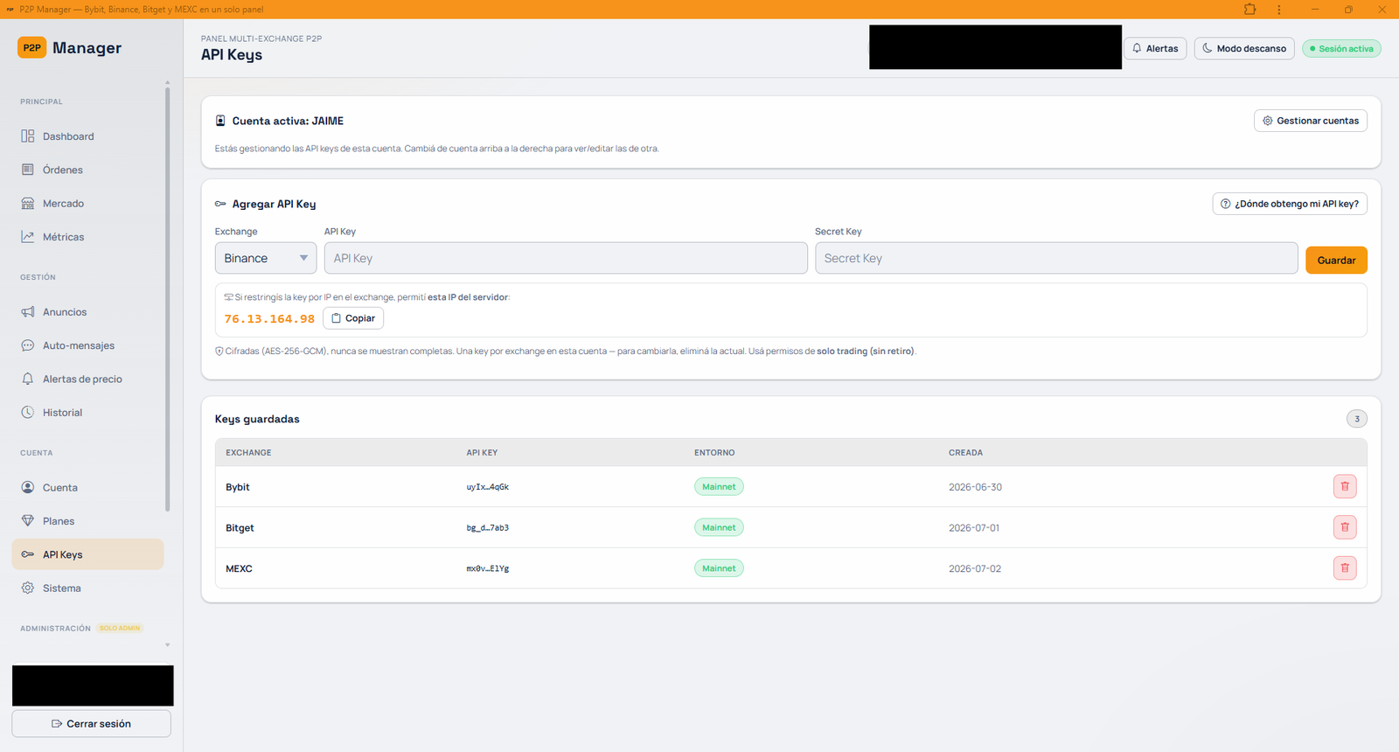
Task: Click the Bybit Mainnet badge
Action: click(719, 487)
